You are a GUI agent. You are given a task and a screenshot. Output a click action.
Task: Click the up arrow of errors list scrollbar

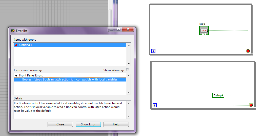pos(129,76)
